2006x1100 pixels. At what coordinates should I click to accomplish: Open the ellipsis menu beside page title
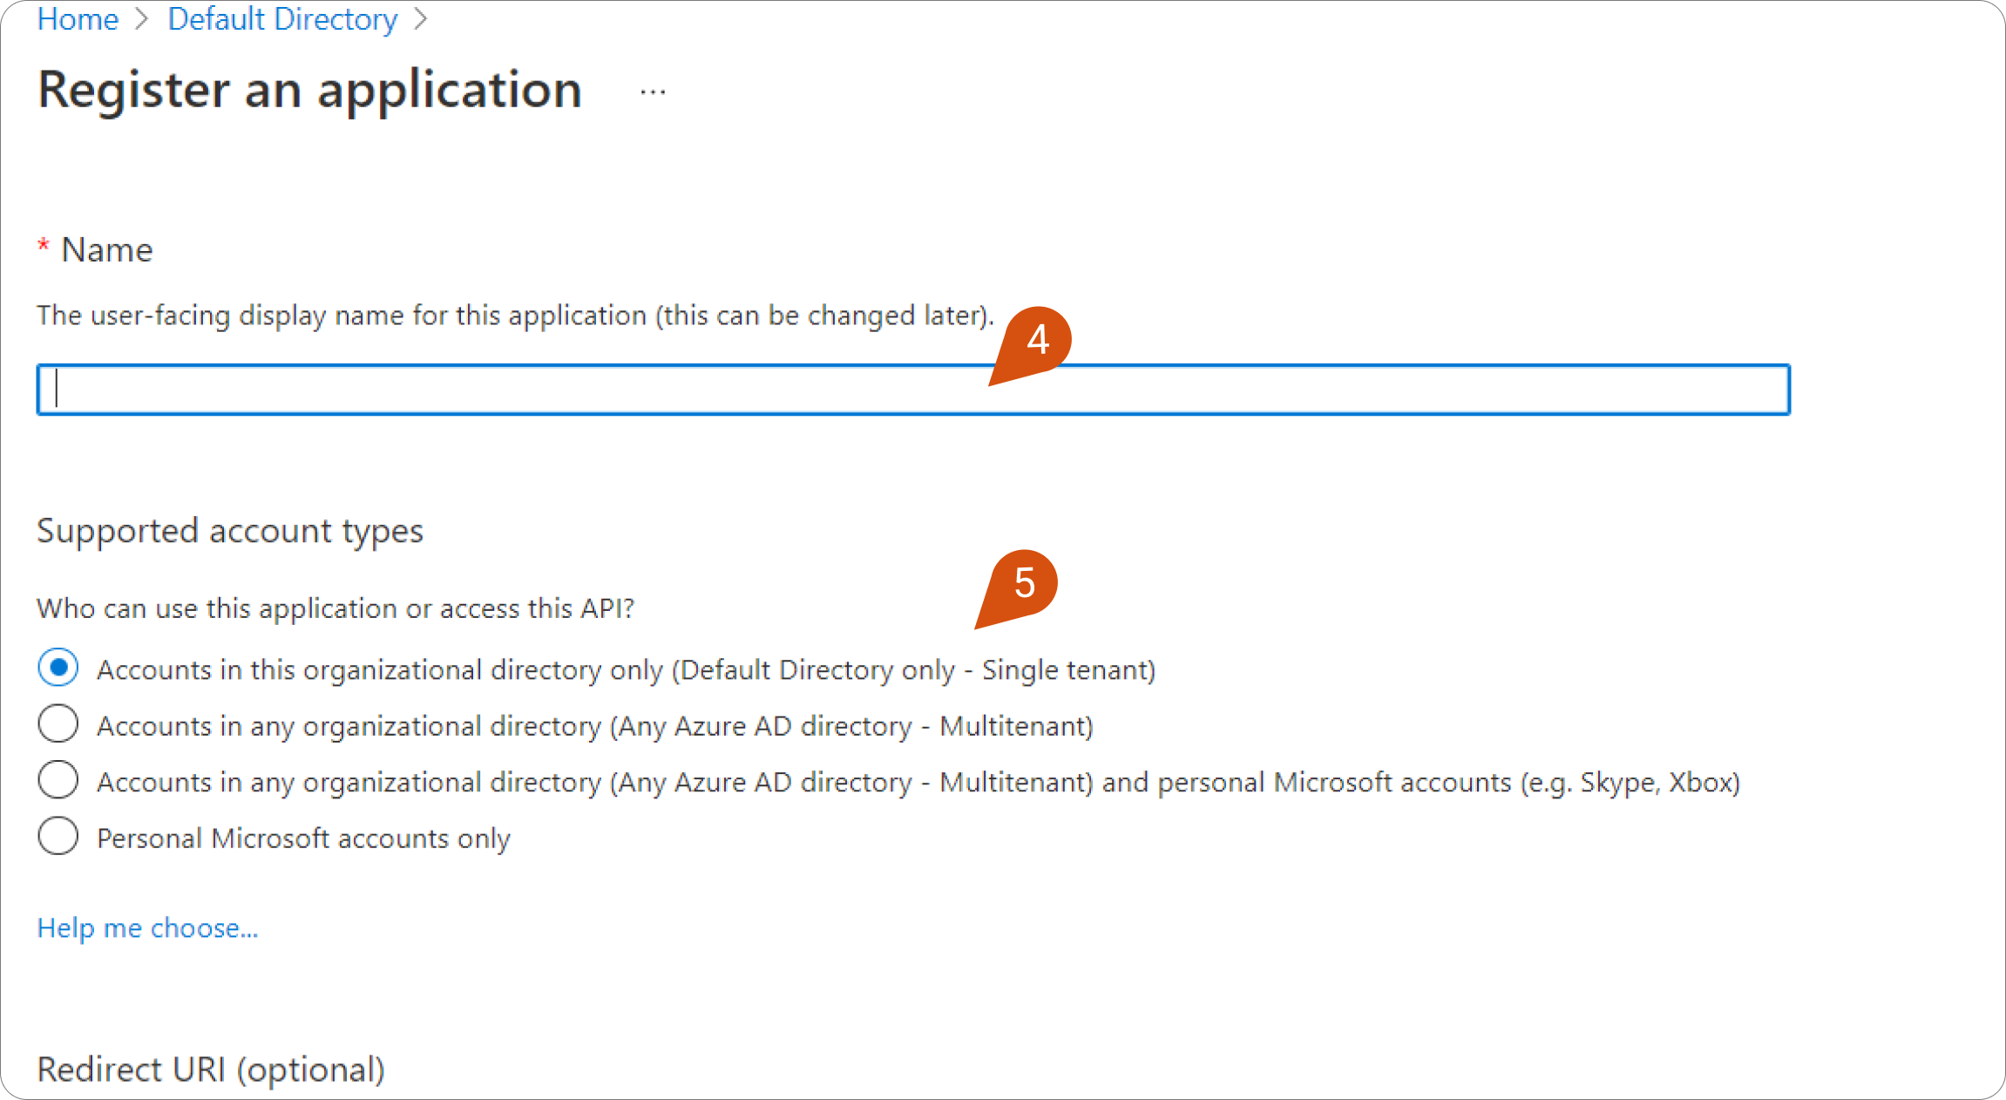point(653,92)
